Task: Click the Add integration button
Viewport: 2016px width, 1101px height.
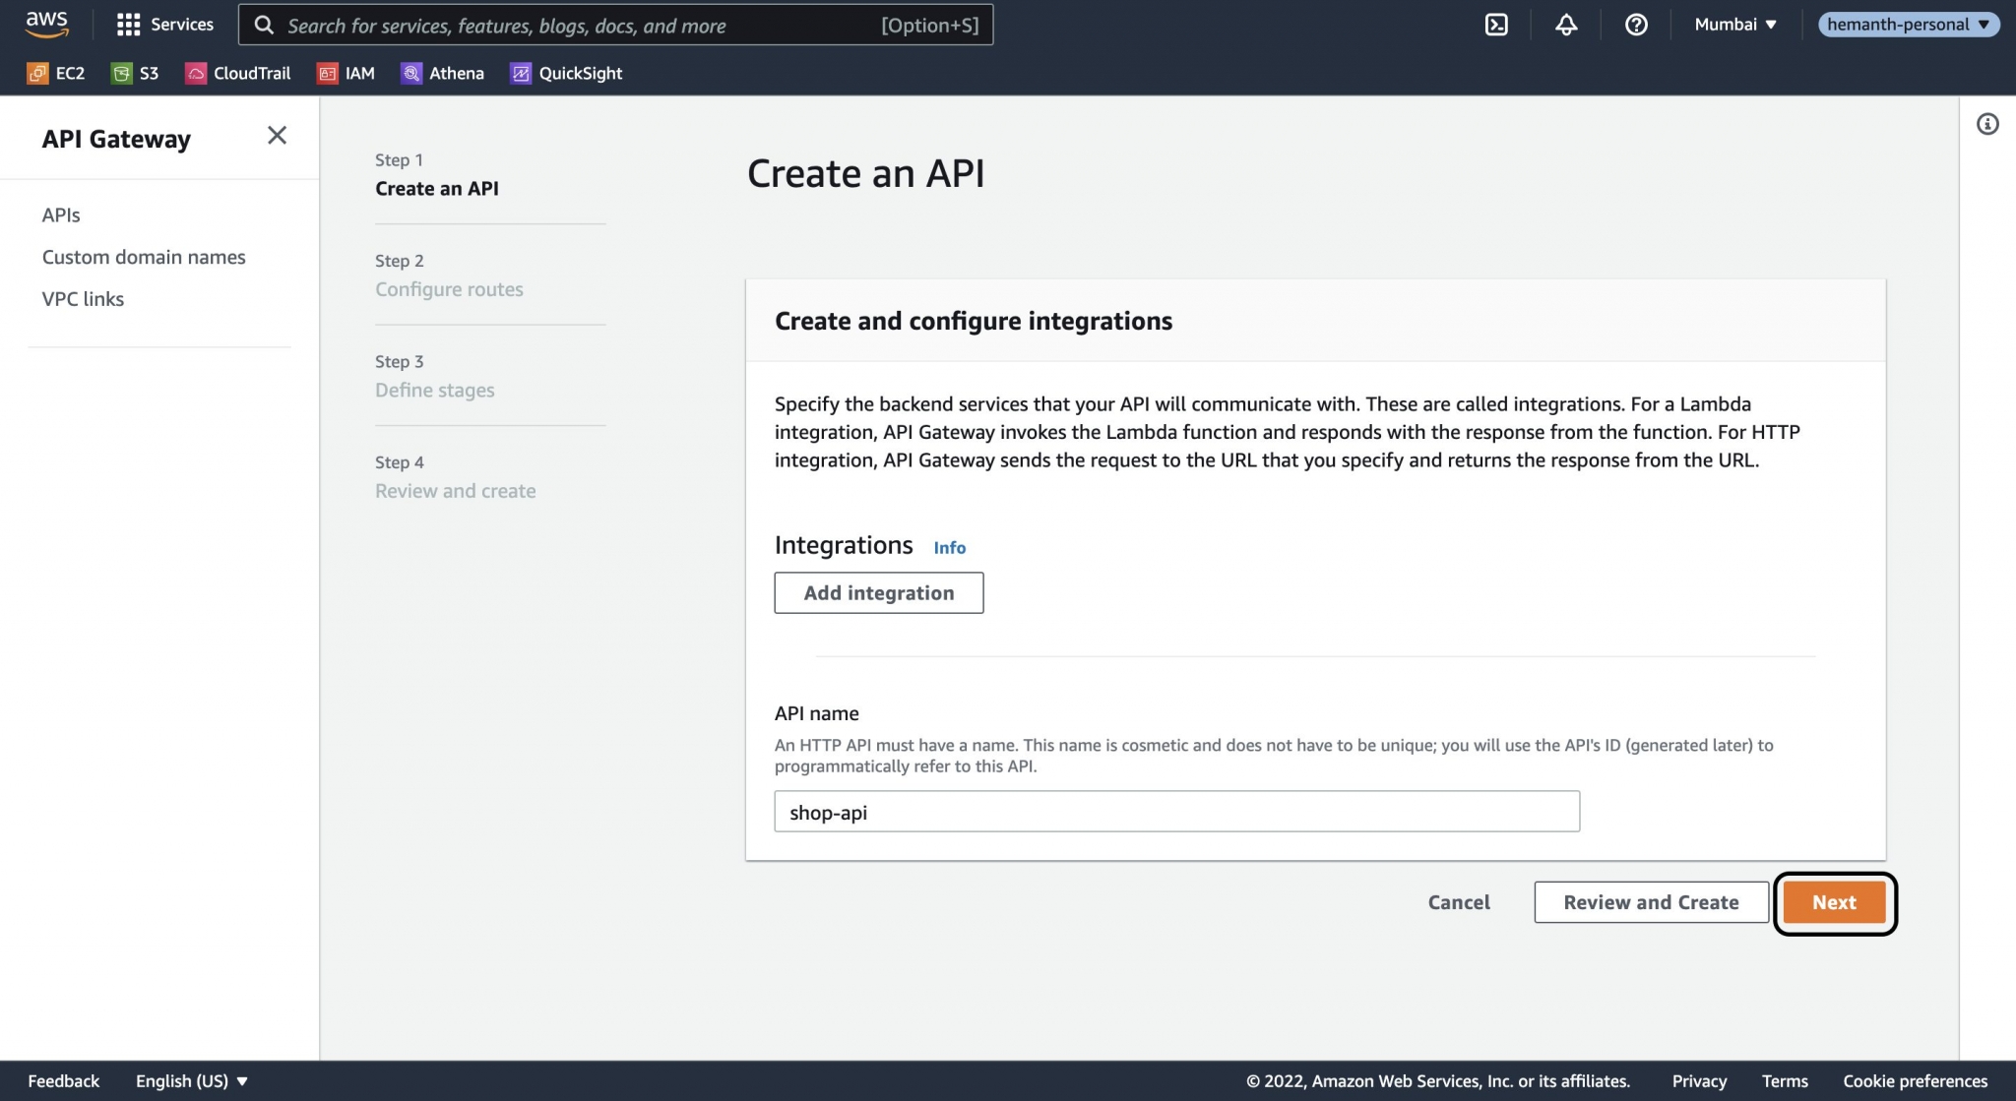Action: click(878, 592)
